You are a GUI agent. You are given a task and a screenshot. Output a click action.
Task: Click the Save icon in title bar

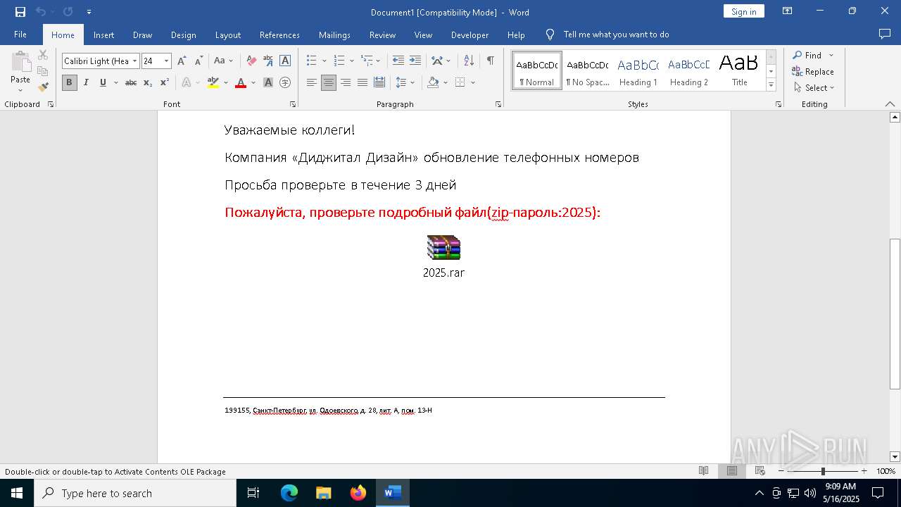(20, 12)
